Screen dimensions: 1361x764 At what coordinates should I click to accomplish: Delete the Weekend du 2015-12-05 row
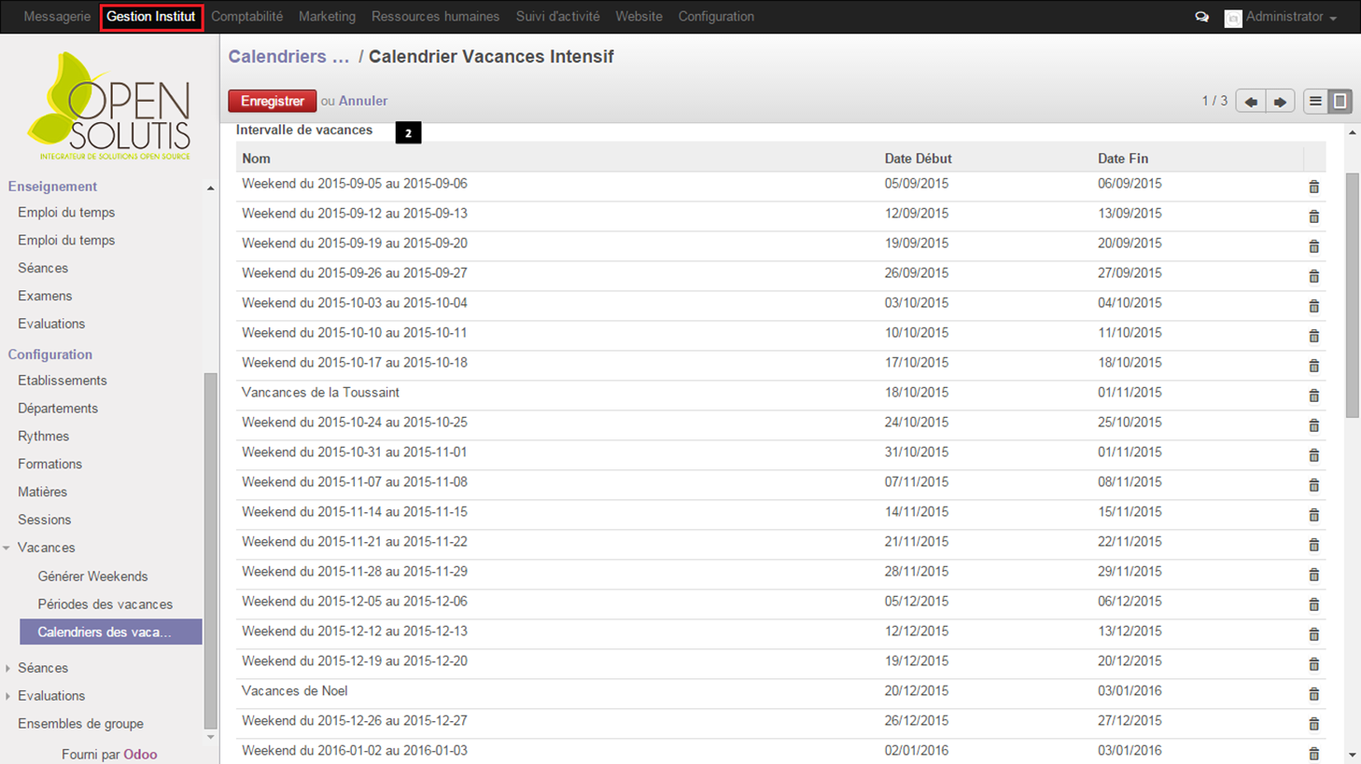(1313, 604)
